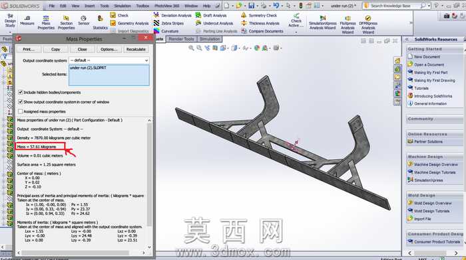
Task: Open Geometry Analysis
Action: click(129, 23)
